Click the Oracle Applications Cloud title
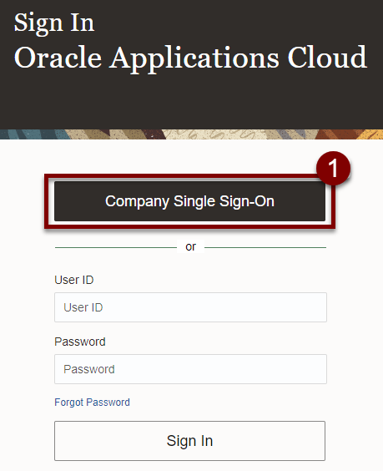 pyautogui.click(x=190, y=58)
